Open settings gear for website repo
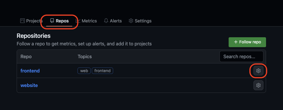This screenshot has width=283, height=110. click(258, 85)
